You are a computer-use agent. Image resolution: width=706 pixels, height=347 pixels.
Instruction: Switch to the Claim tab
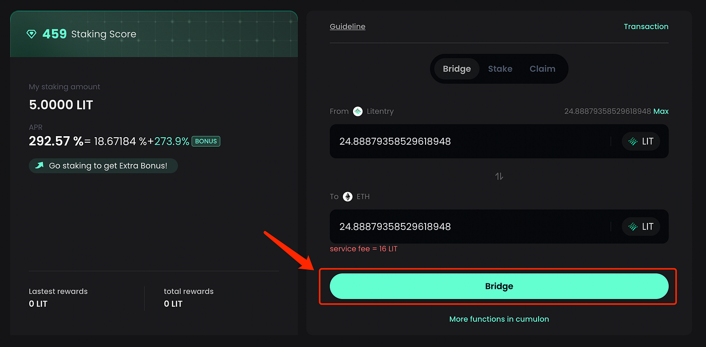click(x=542, y=69)
